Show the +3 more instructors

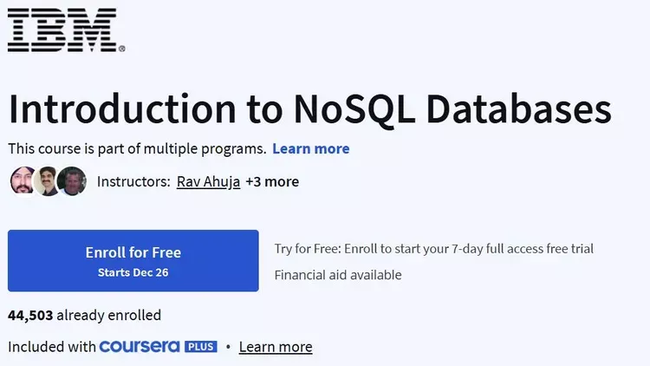pyautogui.click(x=272, y=182)
